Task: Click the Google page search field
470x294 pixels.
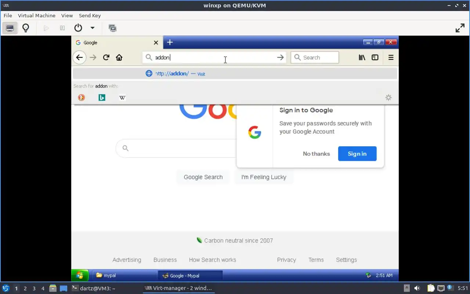Action: (x=176, y=148)
